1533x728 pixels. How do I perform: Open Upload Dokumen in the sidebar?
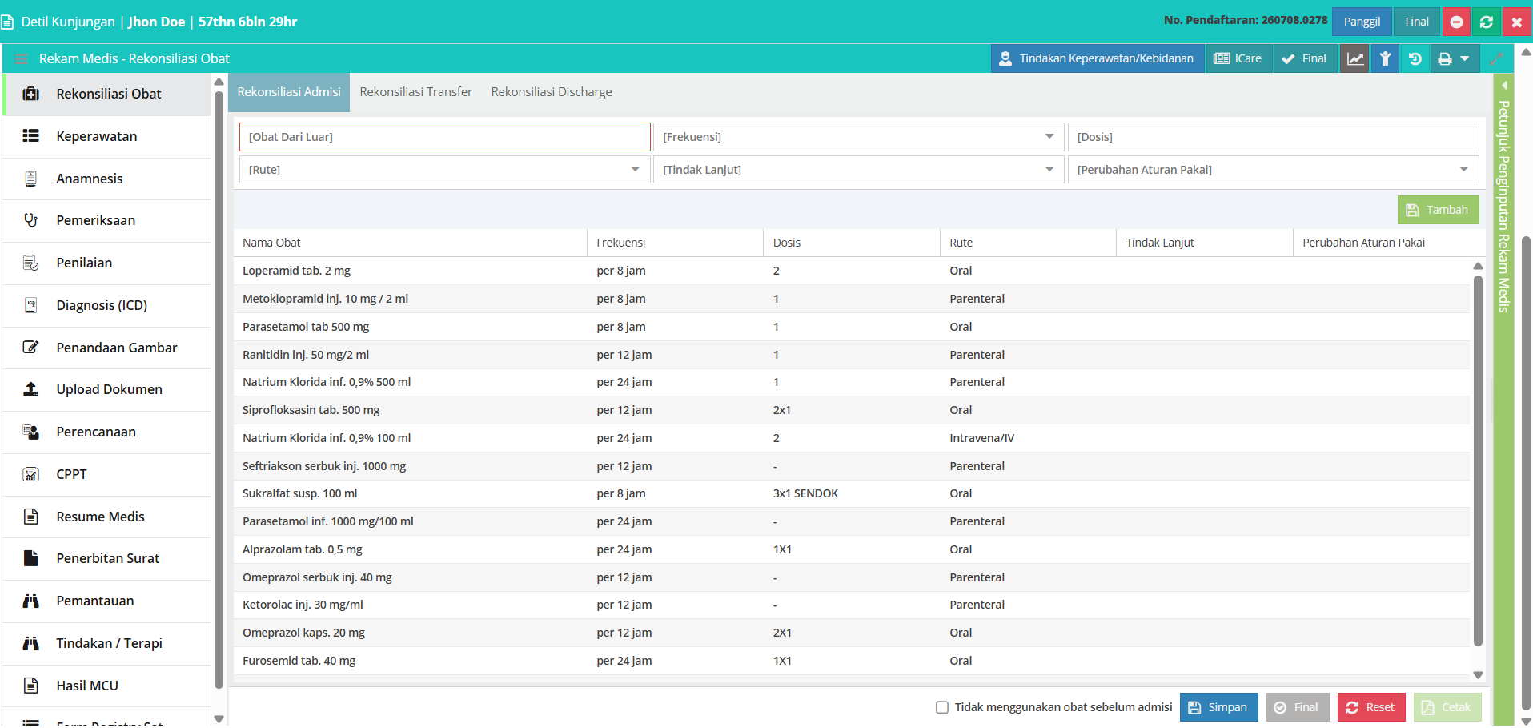pyautogui.click(x=107, y=389)
